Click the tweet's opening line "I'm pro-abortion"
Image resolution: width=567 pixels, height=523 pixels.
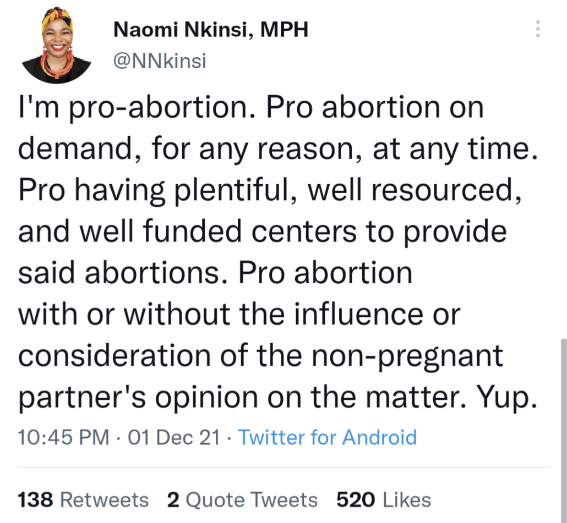click(x=137, y=108)
